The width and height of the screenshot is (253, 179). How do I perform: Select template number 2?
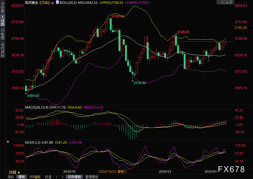[x=62, y=177]
